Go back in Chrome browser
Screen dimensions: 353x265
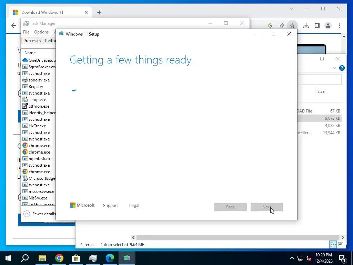click(14, 26)
